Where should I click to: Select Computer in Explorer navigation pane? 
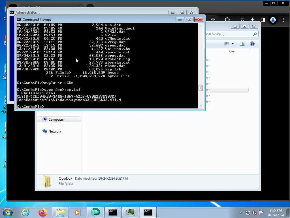tap(59, 120)
